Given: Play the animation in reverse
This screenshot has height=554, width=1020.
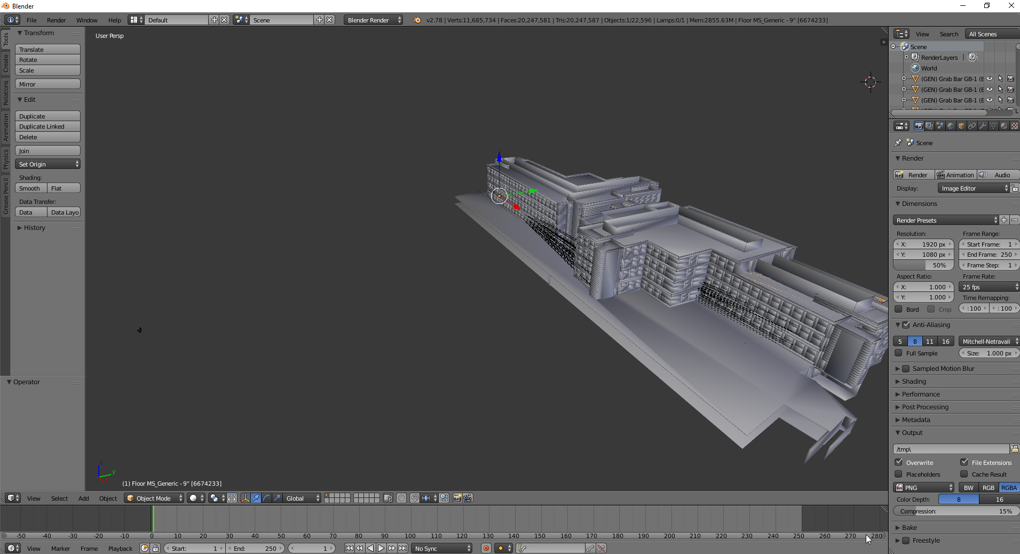Looking at the screenshot, I should [x=370, y=548].
